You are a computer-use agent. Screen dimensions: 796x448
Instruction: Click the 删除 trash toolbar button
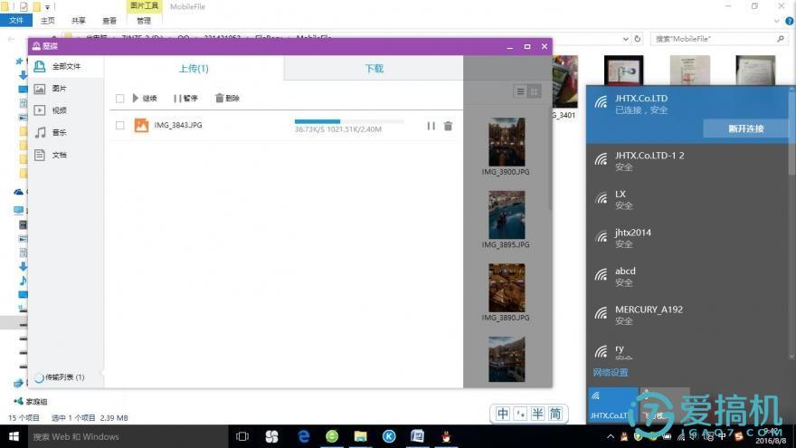click(x=227, y=98)
